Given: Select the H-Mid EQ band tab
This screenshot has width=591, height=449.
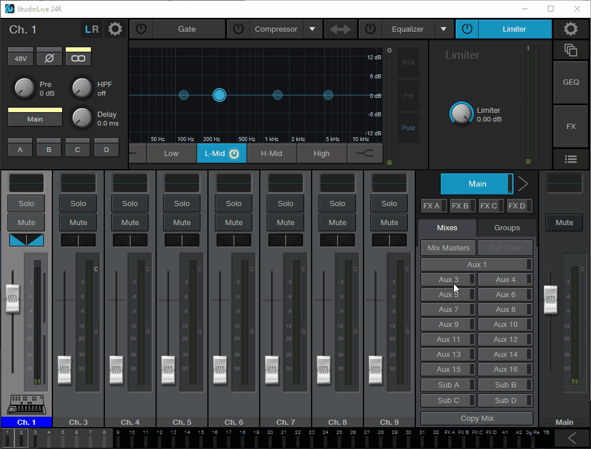Looking at the screenshot, I should 271,153.
